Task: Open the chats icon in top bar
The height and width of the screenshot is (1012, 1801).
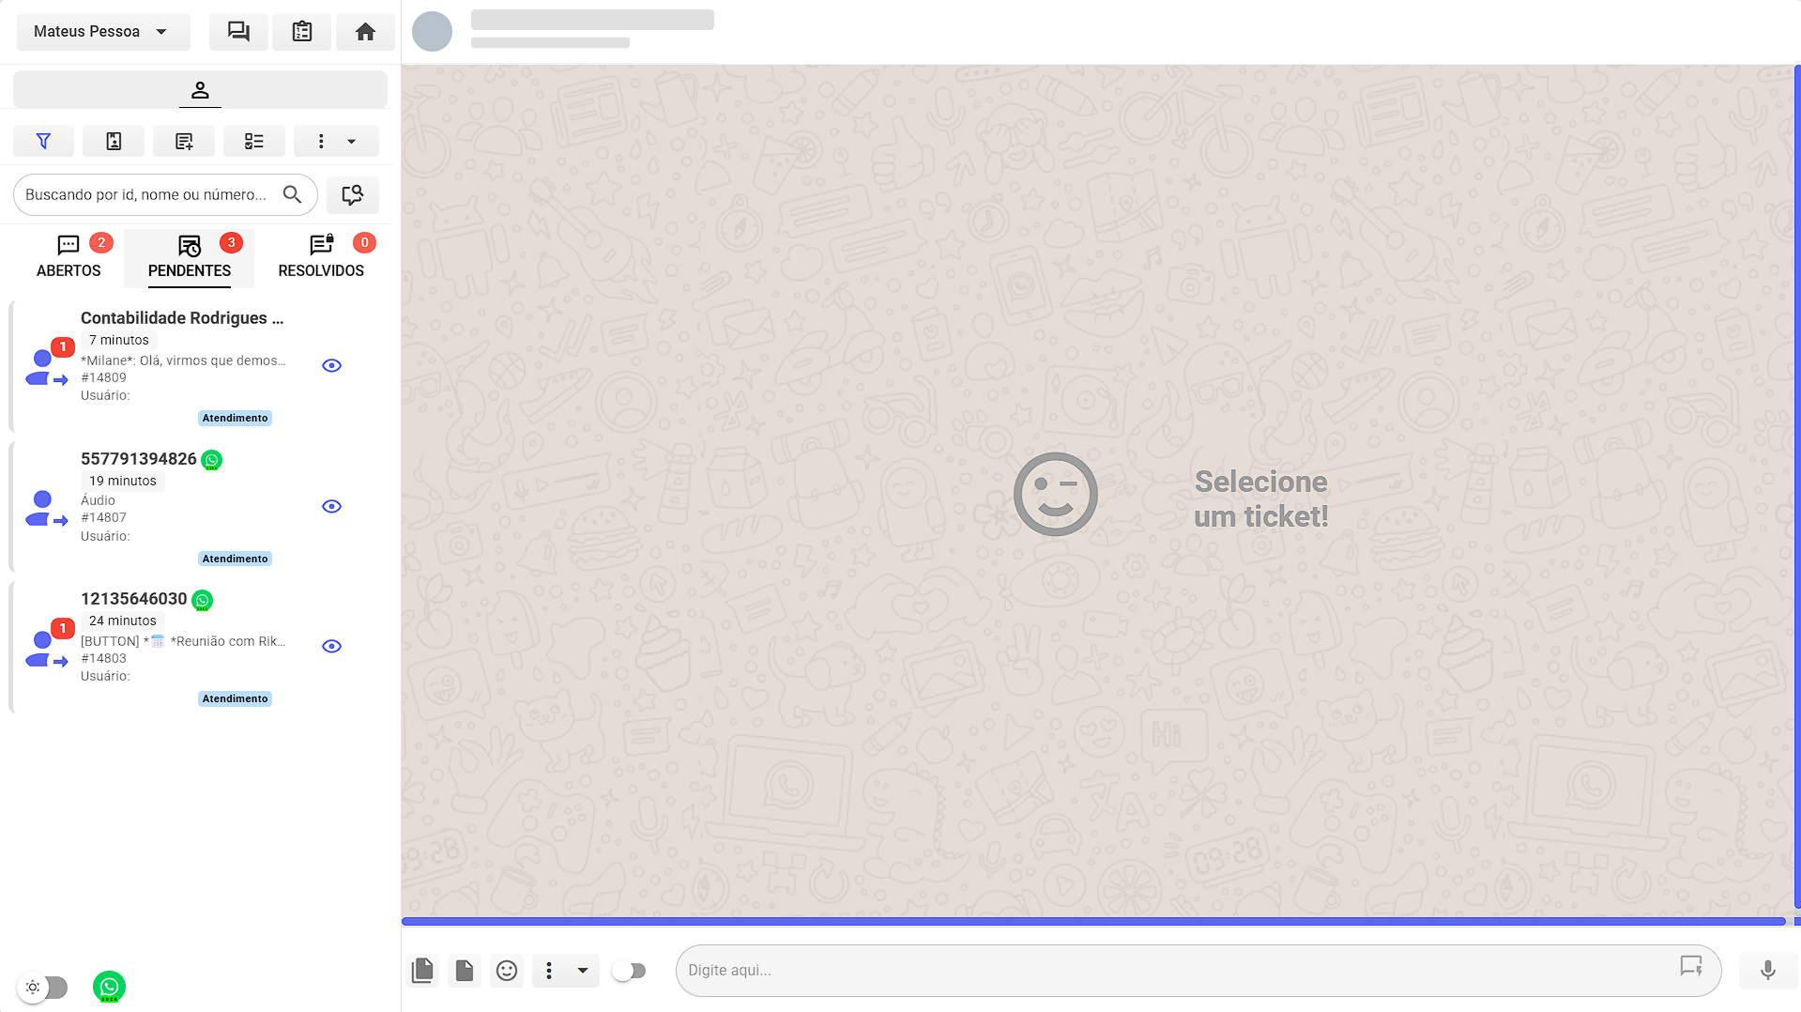Action: click(x=238, y=32)
